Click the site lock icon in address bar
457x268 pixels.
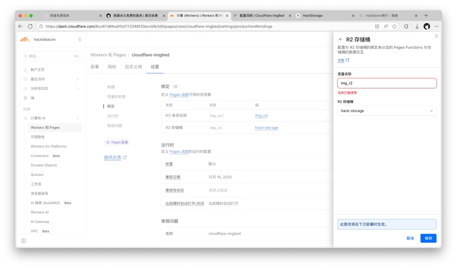tap(41, 26)
